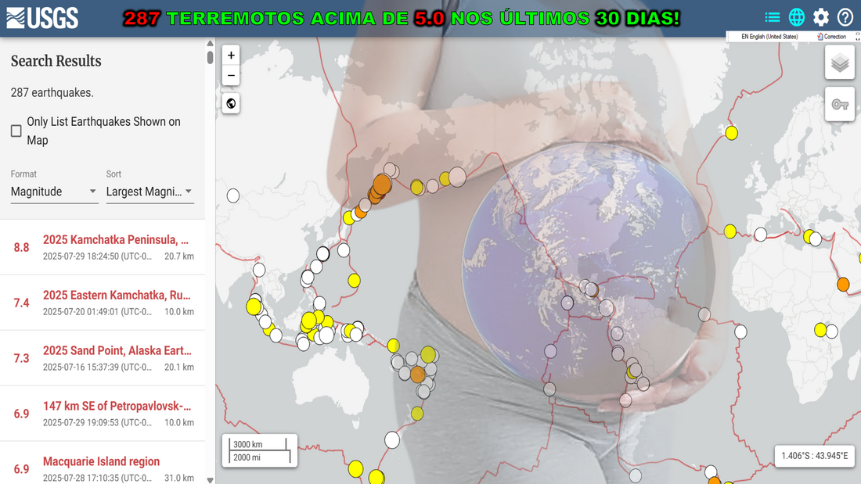Click the list view icon in header
Screen dimensions: 861x484
click(773, 17)
